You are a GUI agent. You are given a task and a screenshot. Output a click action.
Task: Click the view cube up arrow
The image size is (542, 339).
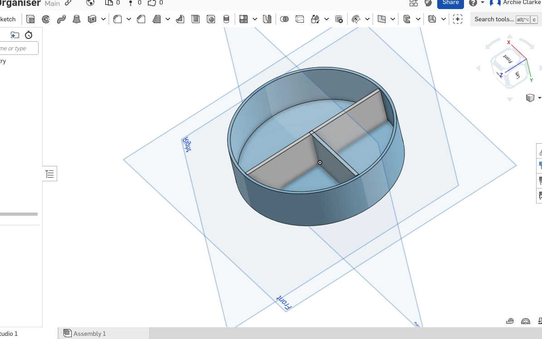(510, 36)
